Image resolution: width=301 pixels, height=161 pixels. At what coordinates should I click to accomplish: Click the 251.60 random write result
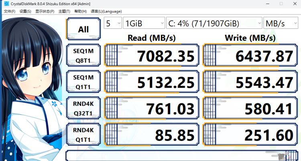250,134
